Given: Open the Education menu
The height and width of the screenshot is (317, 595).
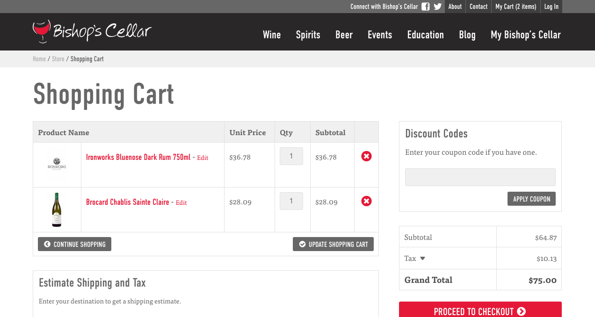Looking at the screenshot, I should pos(426,35).
